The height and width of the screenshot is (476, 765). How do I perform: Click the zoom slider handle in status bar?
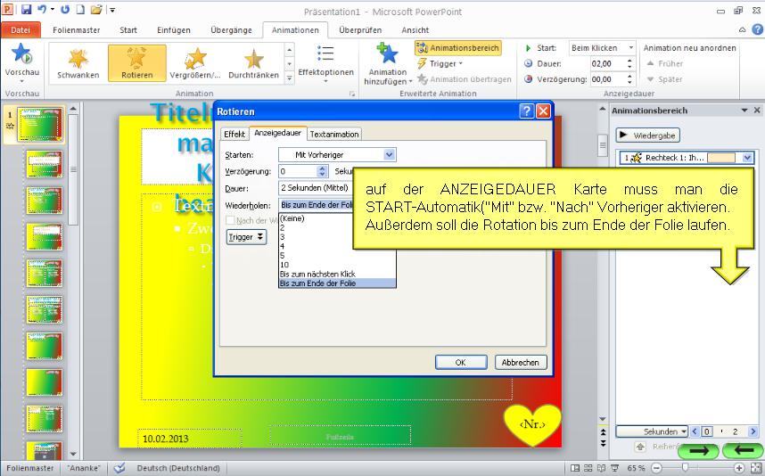click(x=684, y=468)
